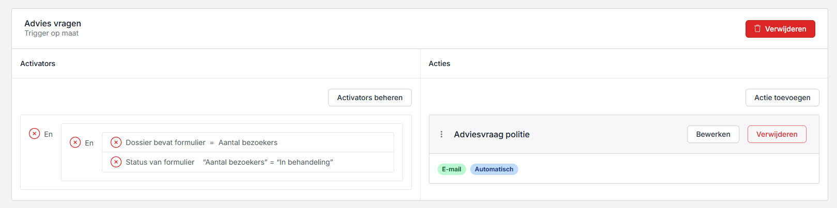
Task: Delete the 'Status van formulier' condition
Action: pyautogui.click(x=116, y=162)
